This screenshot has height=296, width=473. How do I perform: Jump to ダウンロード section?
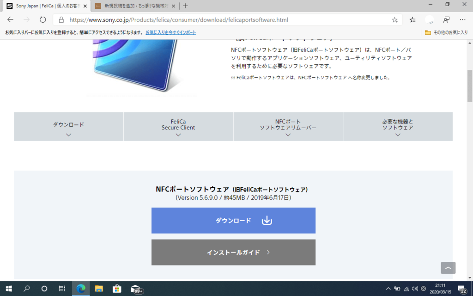tap(68, 127)
